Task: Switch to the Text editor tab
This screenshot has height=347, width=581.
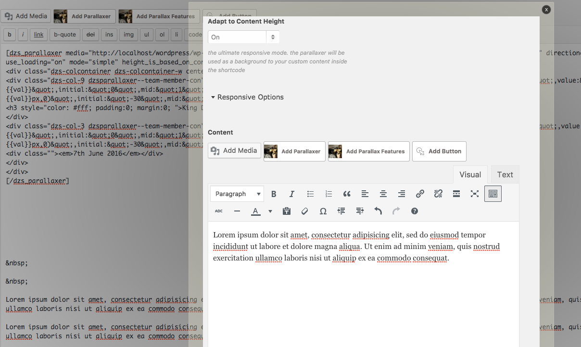Action: point(505,174)
